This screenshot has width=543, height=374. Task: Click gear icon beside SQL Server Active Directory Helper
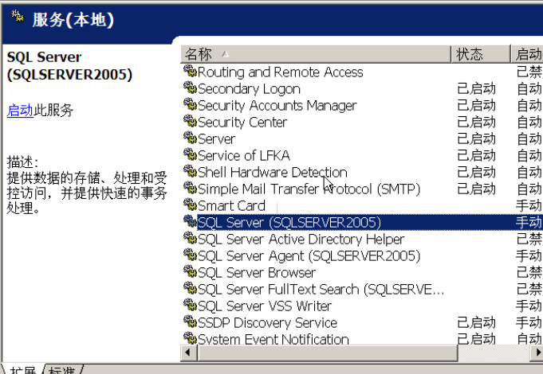(190, 238)
